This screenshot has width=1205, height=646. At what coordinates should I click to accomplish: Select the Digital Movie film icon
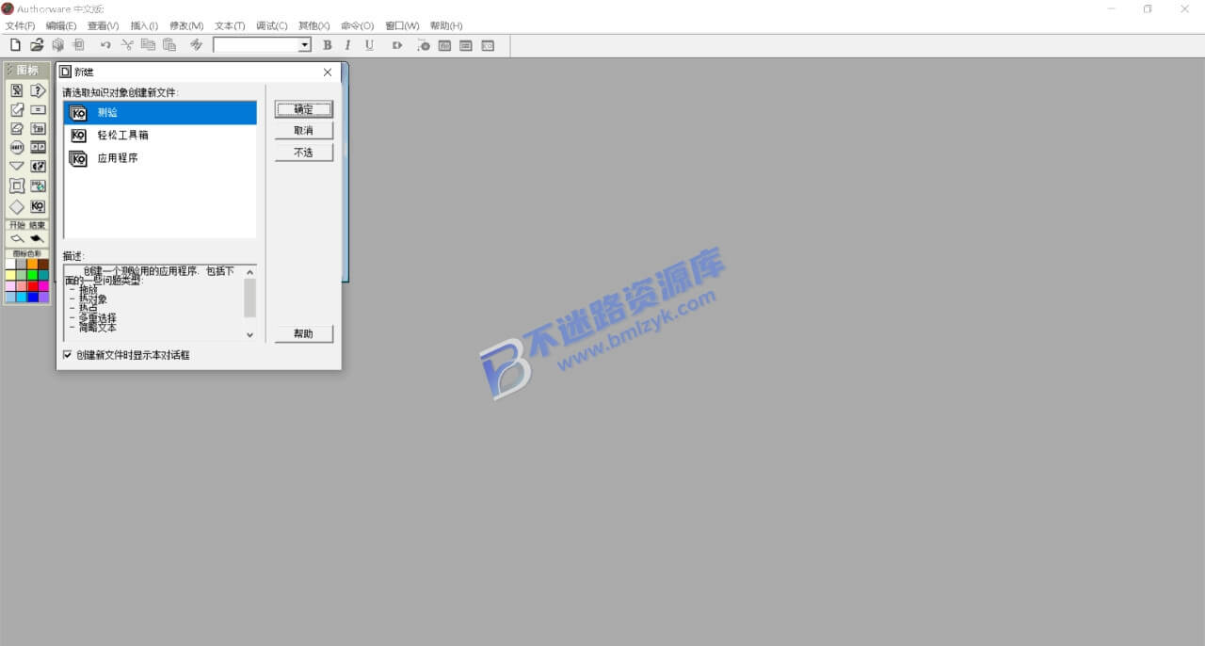tap(38, 147)
